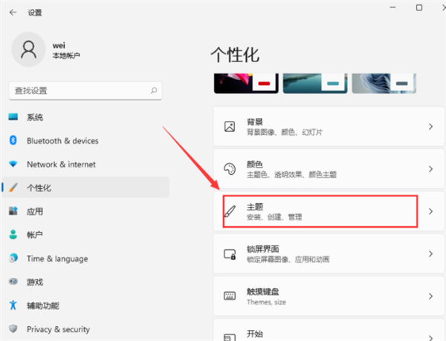The image size is (446, 341).
Task: Expand the 锁屏界面 row chevron
Action: click(x=431, y=254)
